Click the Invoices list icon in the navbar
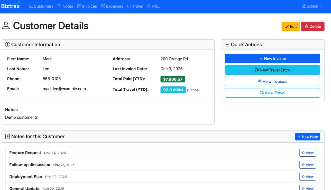 [78, 6]
